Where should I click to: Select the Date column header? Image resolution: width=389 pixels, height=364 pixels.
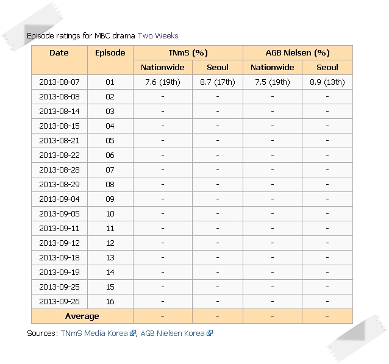pyautogui.click(x=59, y=60)
